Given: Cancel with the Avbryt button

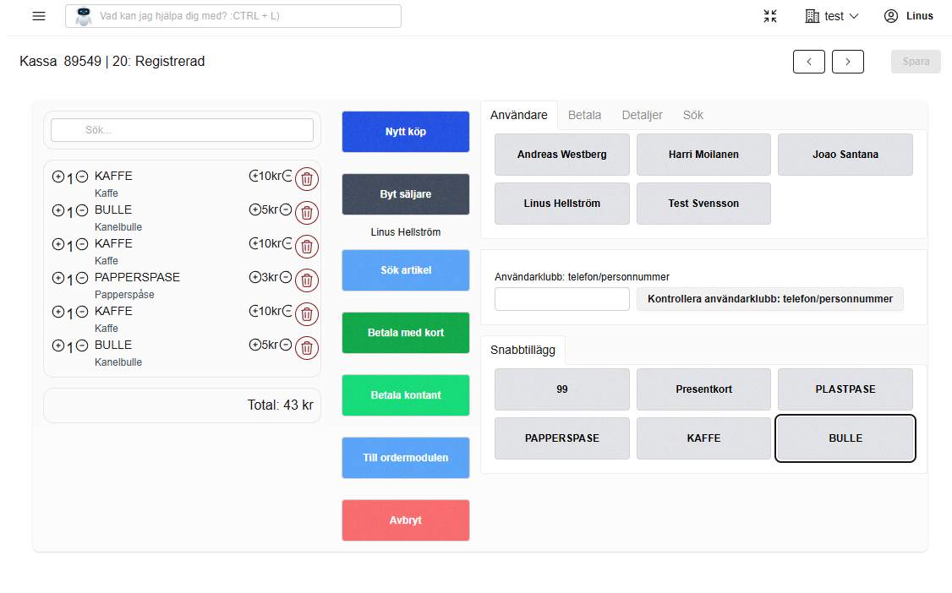Looking at the screenshot, I should pyautogui.click(x=406, y=520).
